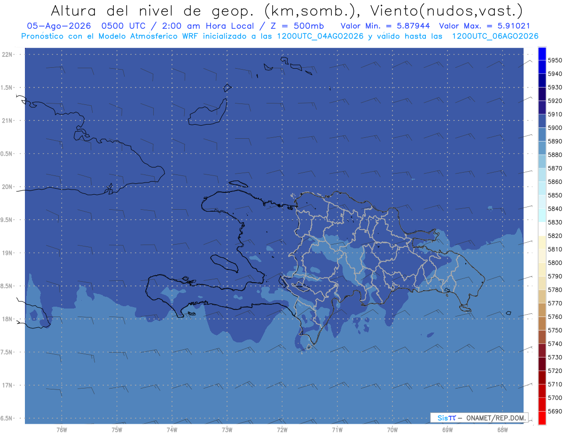Click the '5900' legend value
This screenshot has height=436, width=564.
point(555,128)
